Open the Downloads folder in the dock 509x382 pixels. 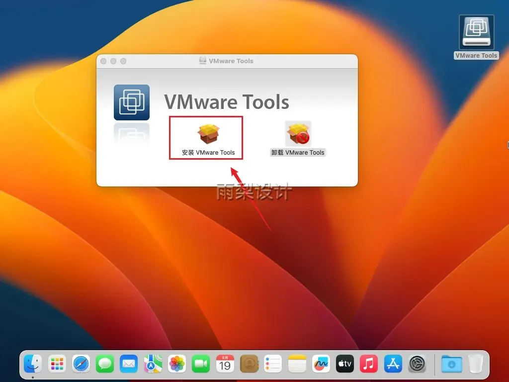[451, 364]
